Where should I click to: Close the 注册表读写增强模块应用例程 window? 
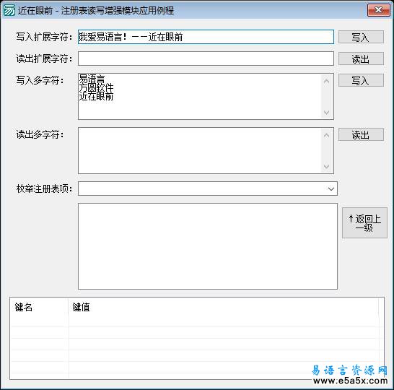point(378,10)
